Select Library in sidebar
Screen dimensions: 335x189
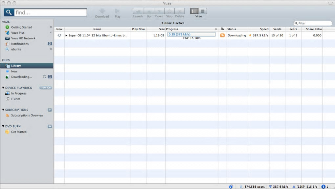(27, 66)
